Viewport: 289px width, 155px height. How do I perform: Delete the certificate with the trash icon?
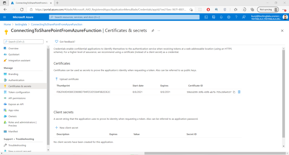click(x=239, y=92)
